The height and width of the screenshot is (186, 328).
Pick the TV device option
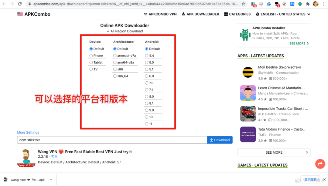tap(91, 69)
